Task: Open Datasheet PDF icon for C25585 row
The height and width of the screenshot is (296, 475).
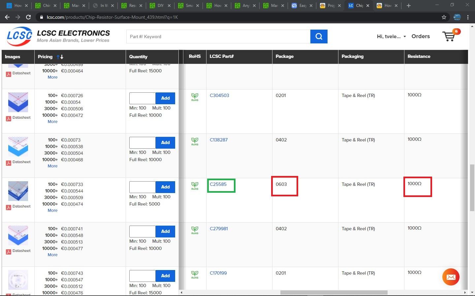Action: coord(9,207)
